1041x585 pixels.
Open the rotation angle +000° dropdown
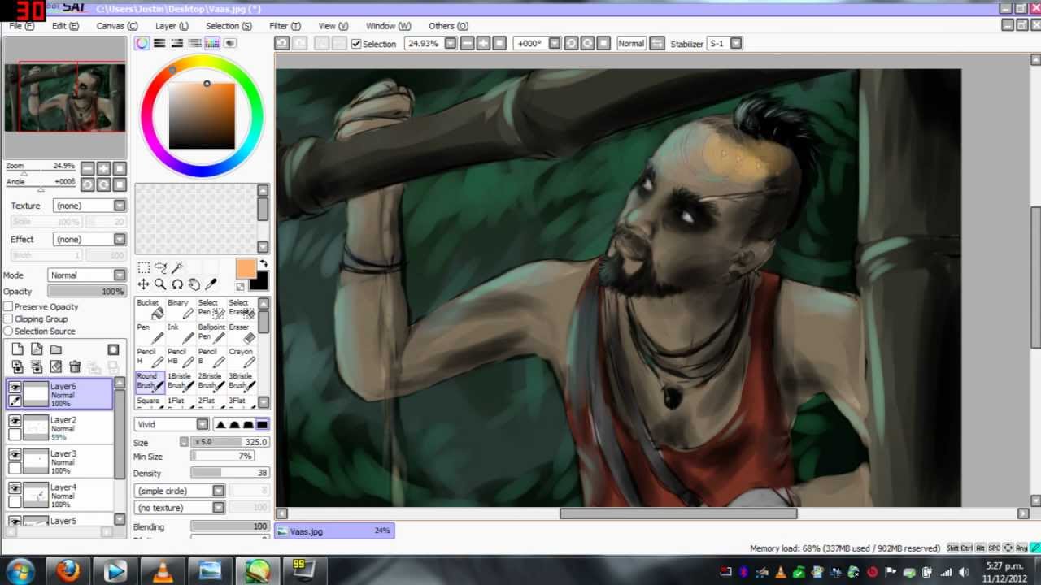click(555, 44)
